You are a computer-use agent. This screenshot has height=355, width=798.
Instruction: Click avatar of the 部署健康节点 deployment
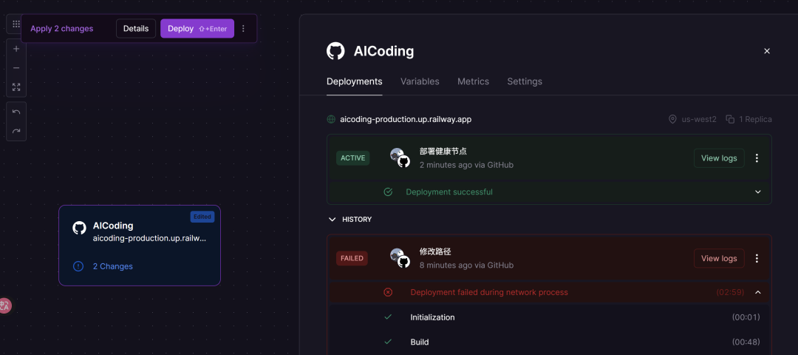pos(400,158)
